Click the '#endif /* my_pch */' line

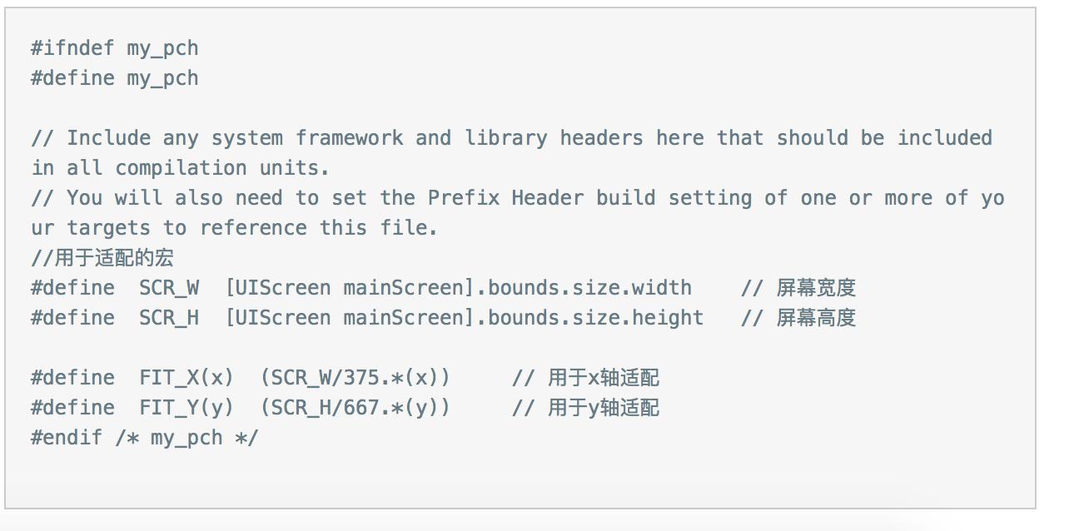click(x=145, y=438)
